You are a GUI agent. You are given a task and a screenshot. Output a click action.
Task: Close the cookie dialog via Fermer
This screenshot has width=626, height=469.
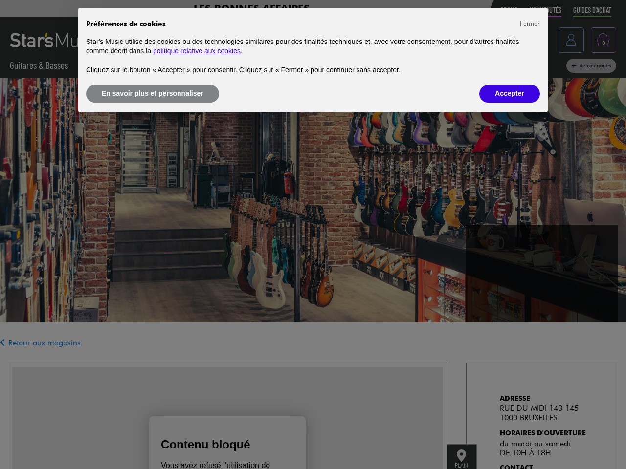point(530,23)
